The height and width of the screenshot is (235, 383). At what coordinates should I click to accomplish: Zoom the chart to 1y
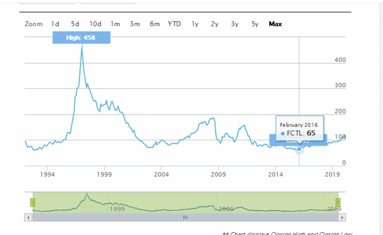pyautogui.click(x=195, y=24)
